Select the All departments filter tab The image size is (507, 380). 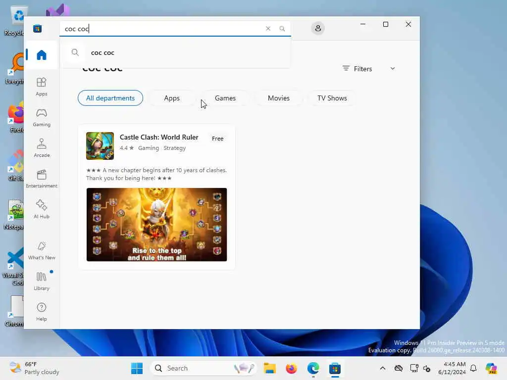pyautogui.click(x=110, y=98)
